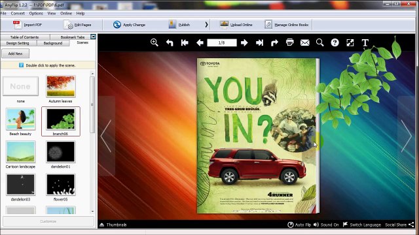Switch to the Table of Contents tab
Image resolution: width=419 pixels, height=235 pixels.
(25, 37)
